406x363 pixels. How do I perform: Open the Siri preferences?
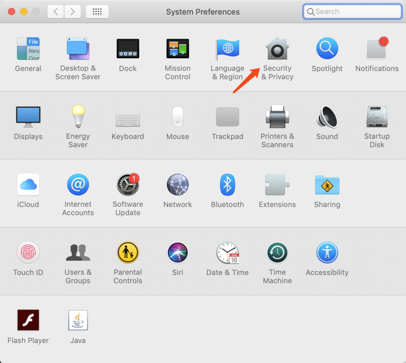(x=178, y=253)
